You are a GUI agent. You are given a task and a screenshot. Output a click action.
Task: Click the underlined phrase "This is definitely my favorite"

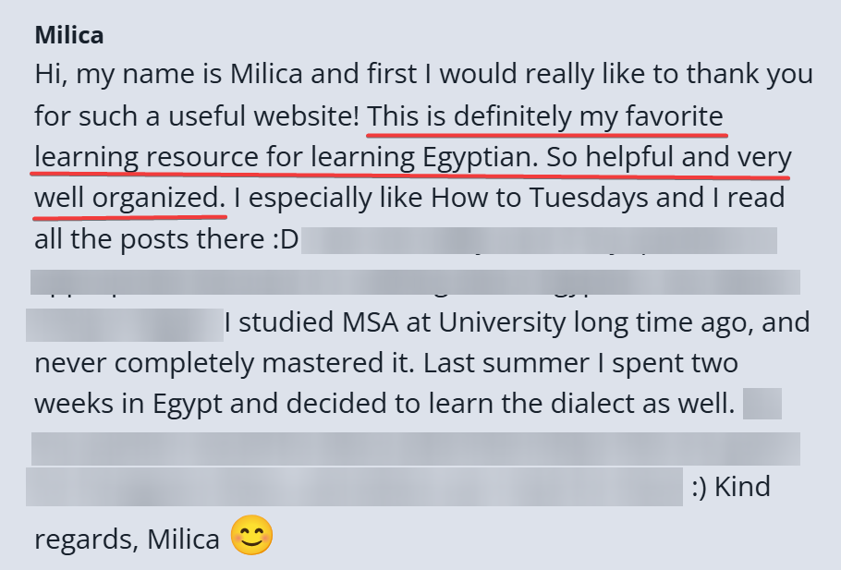[545, 117]
